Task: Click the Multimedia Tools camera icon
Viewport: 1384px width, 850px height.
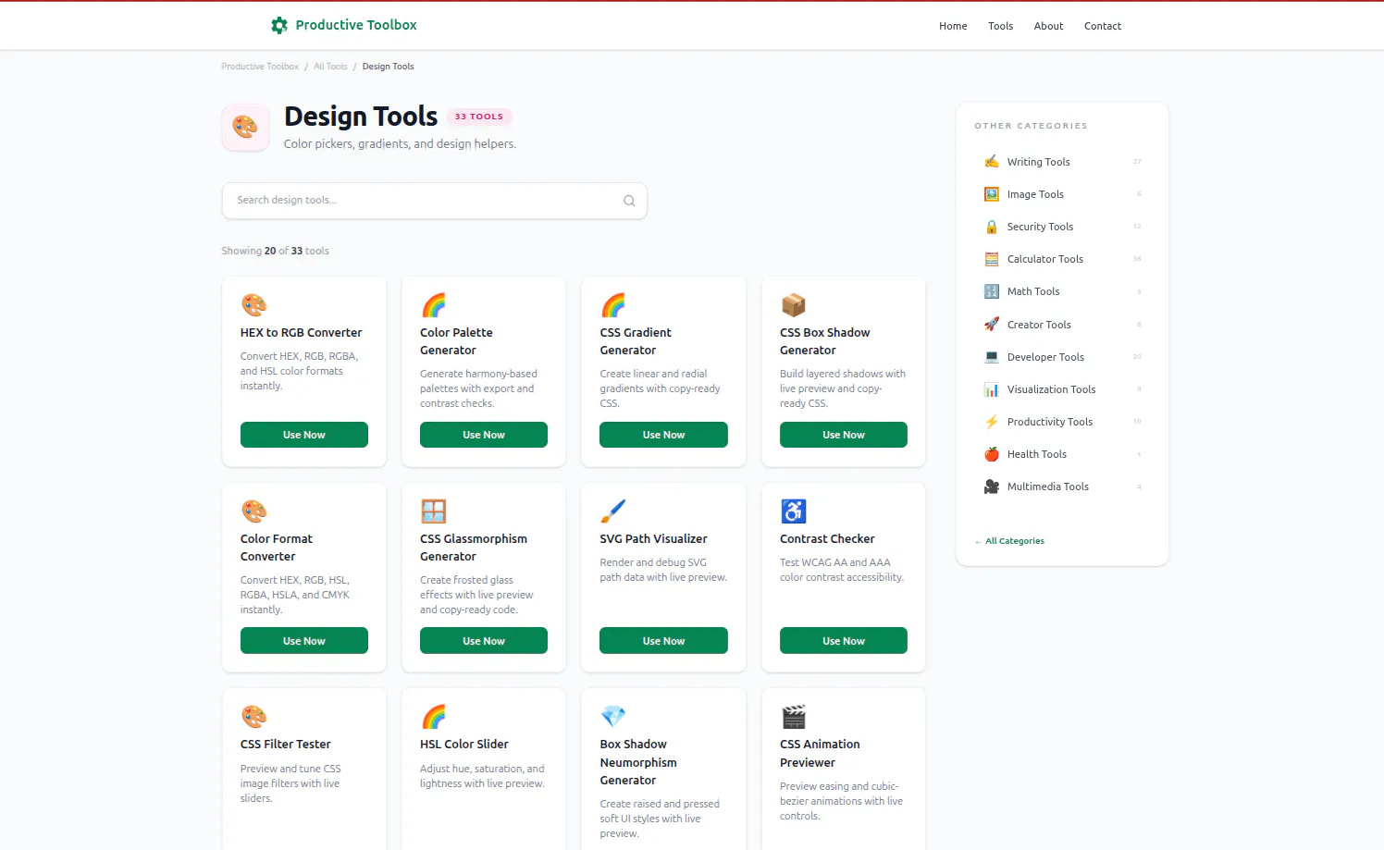Action: (x=992, y=487)
